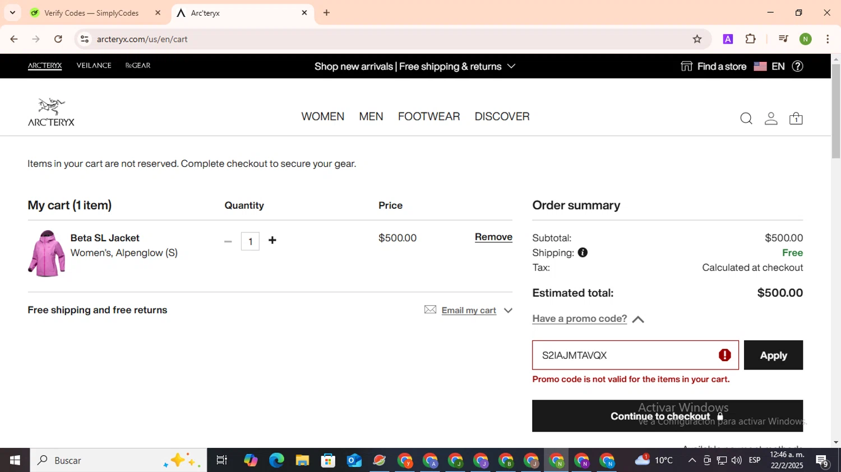Click the page vertical scrollbar
The height and width of the screenshot is (472, 841).
835,111
